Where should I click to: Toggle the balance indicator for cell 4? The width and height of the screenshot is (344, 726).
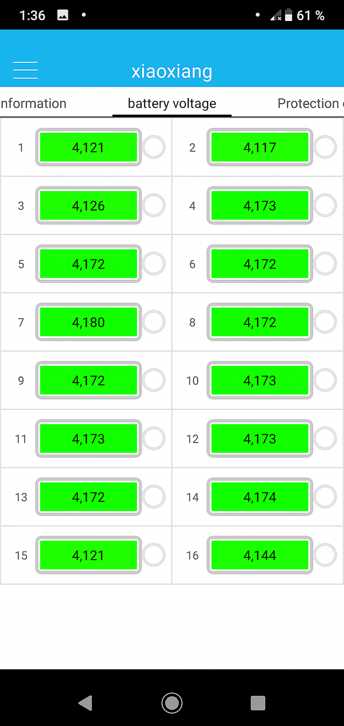pyautogui.click(x=325, y=205)
